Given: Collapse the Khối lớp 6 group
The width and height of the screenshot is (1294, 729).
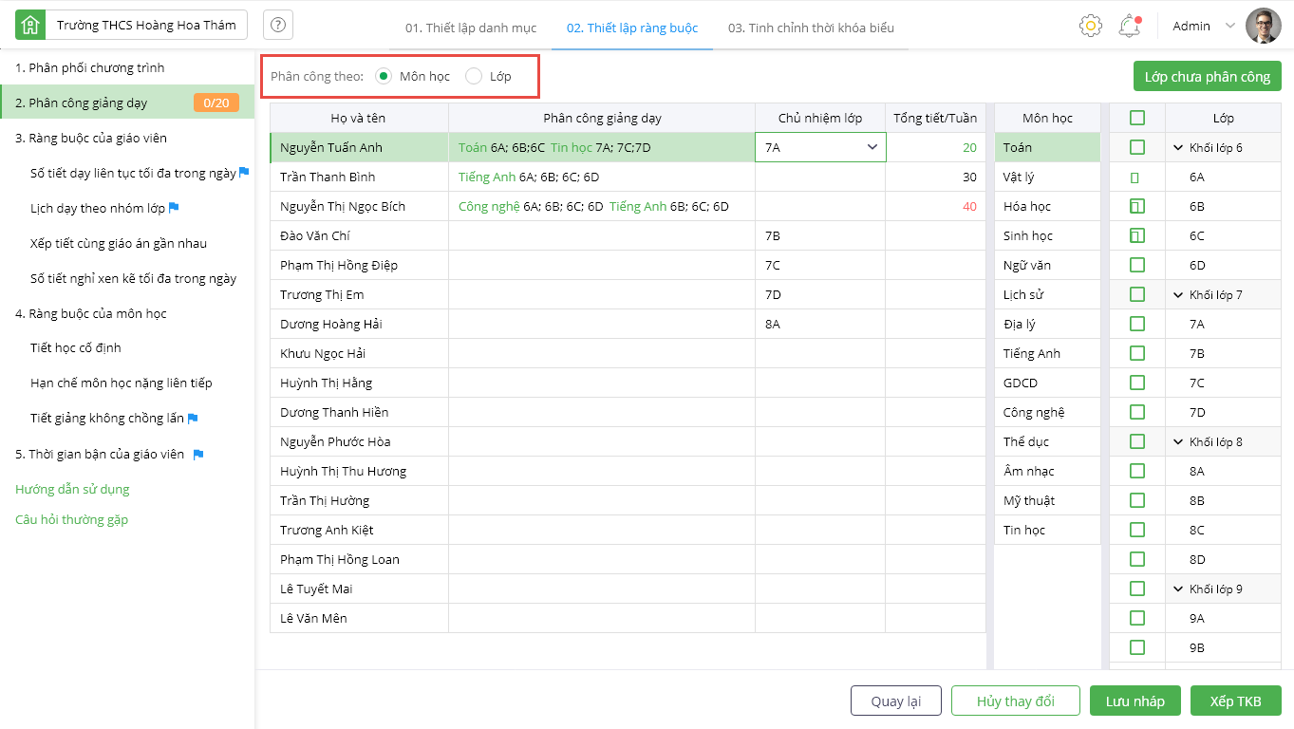Looking at the screenshot, I should [1178, 148].
